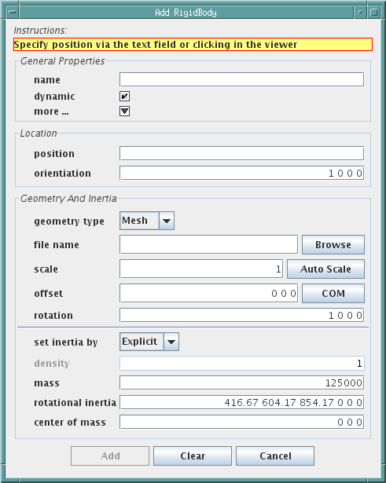Click the COM button beside offset

point(333,293)
